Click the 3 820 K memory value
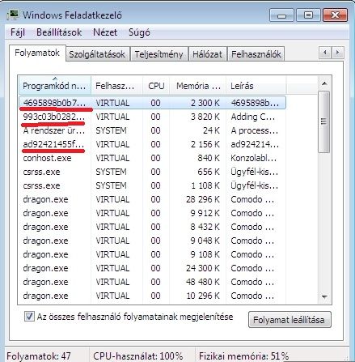This screenshot has width=355, height=362. pos(205,117)
